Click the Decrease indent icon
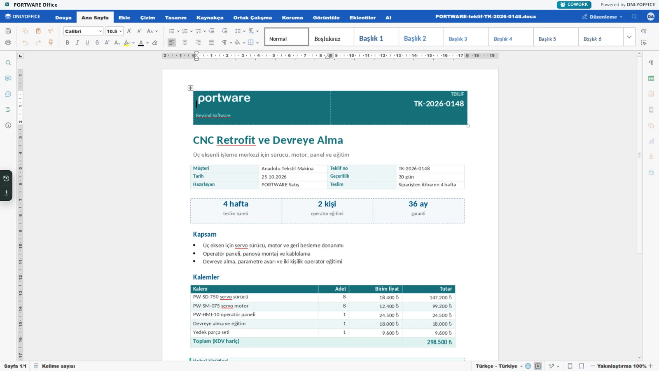659x371 pixels. [211, 31]
